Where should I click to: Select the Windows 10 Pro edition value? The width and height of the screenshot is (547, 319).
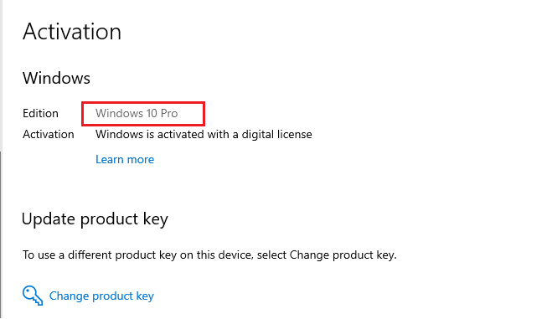137,113
